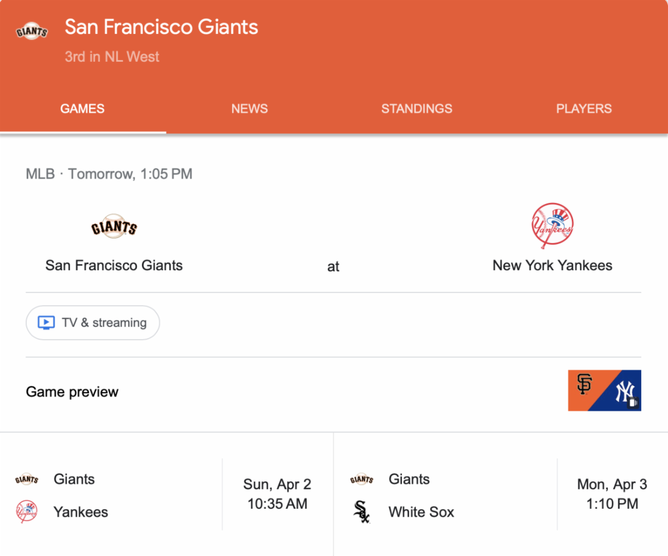Screen dimensions: 668x556
Task: Click the New York Yankees team name
Action: tap(552, 266)
